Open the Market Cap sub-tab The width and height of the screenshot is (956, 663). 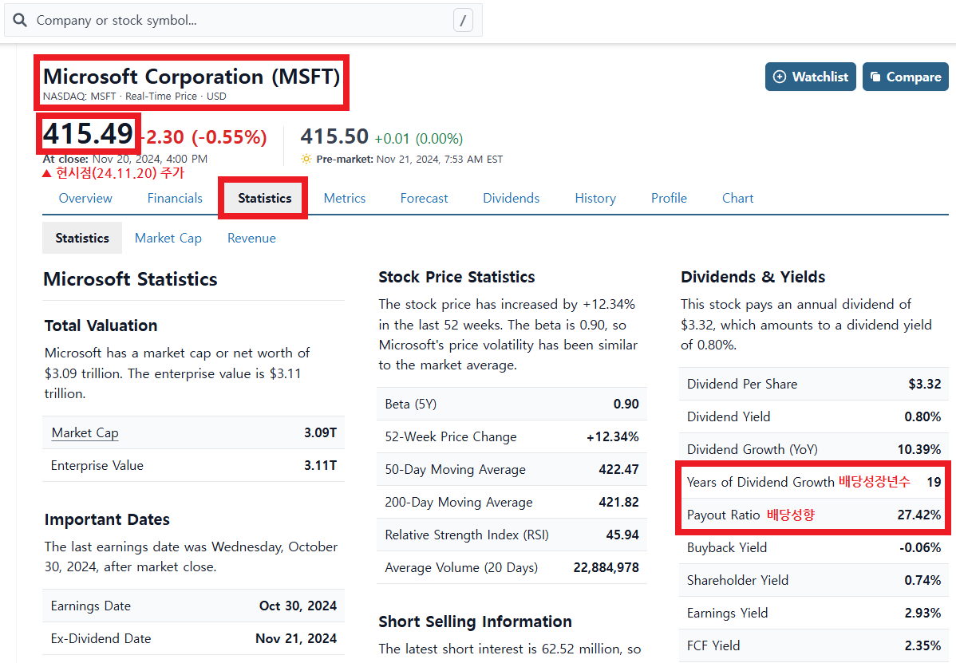pyautogui.click(x=168, y=239)
